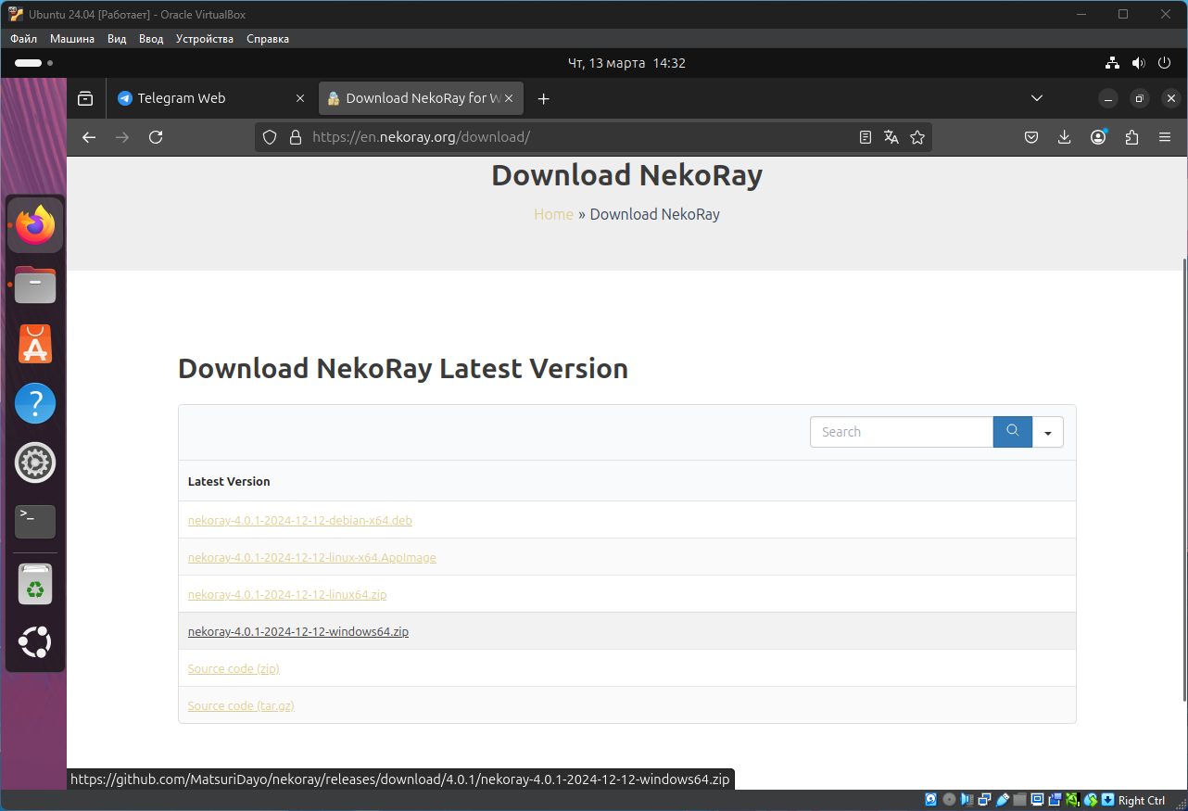The width and height of the screenshot is (1188, 811).
Task: Toggle reader view in the address bar
Action: 866,137
